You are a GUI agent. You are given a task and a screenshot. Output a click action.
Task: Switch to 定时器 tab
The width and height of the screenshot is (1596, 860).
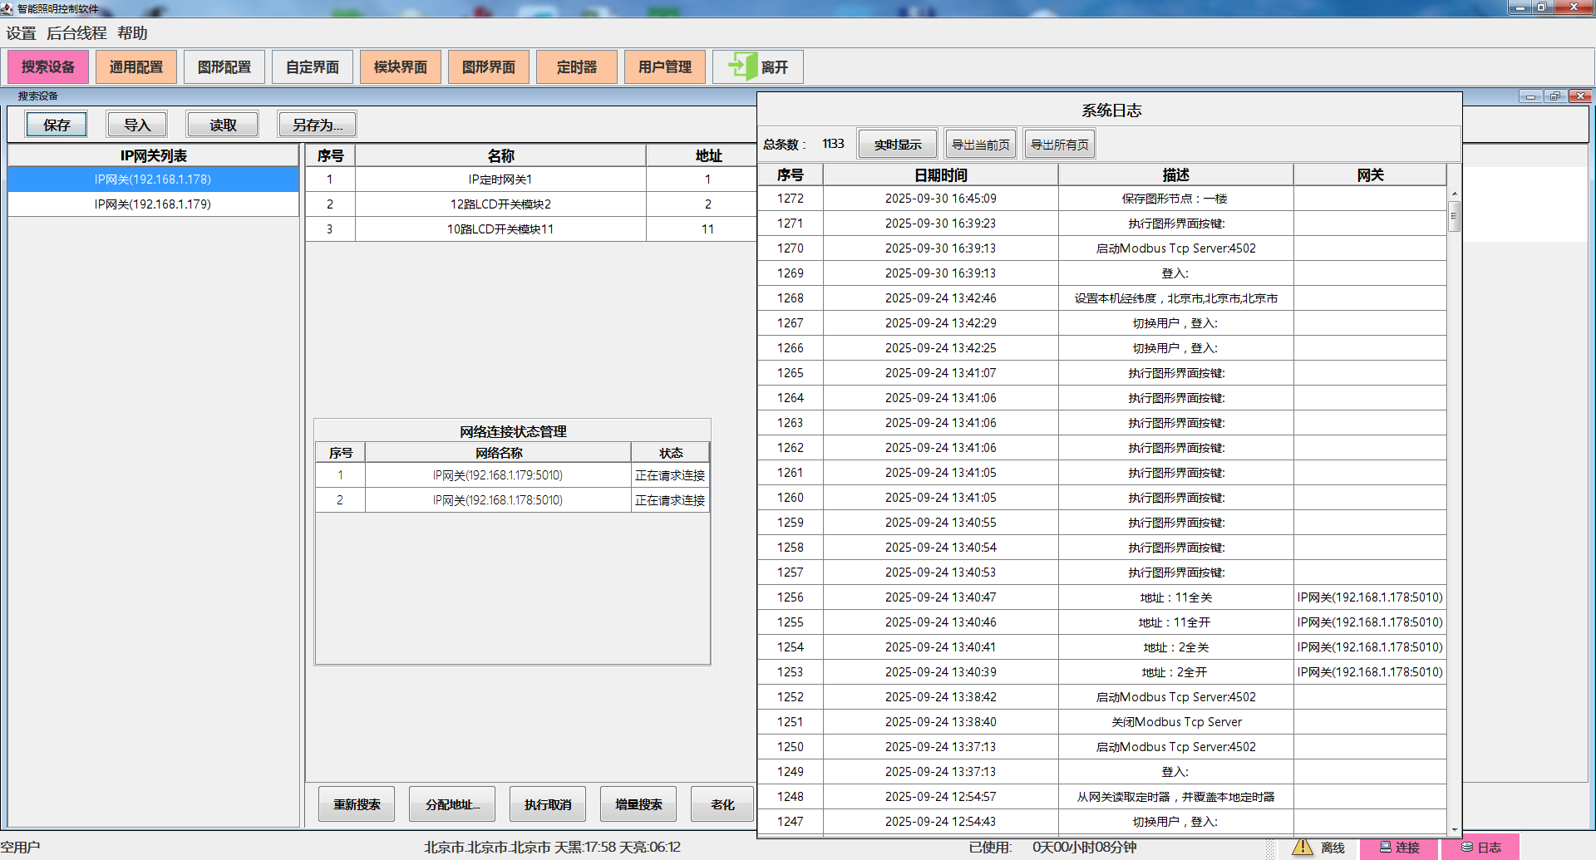577,67
